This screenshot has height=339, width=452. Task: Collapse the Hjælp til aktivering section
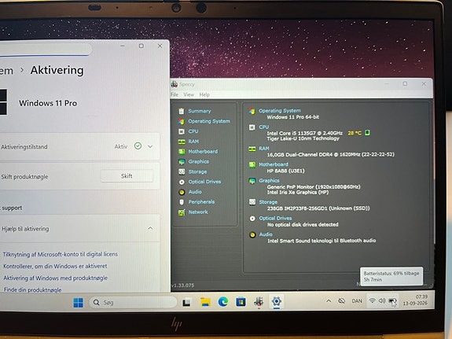click(150, 228)
